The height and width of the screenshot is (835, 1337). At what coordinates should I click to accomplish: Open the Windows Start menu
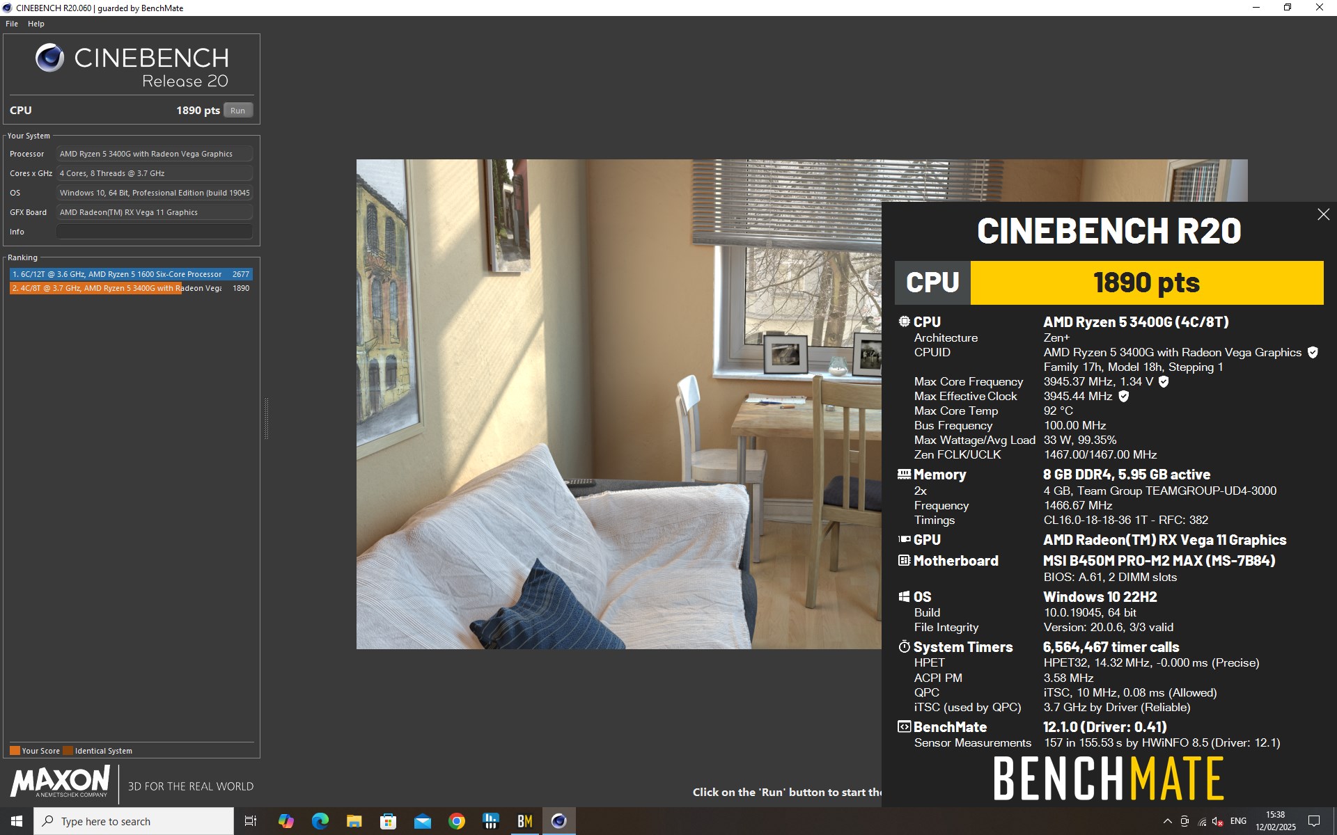[x=17, y=821]
